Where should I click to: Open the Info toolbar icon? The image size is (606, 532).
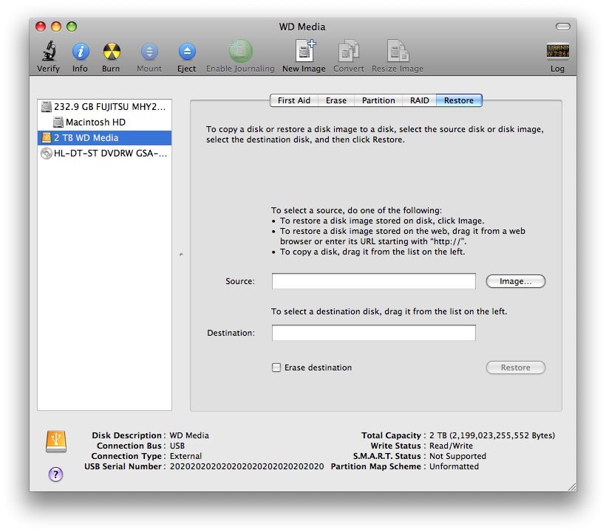[81, 52]
